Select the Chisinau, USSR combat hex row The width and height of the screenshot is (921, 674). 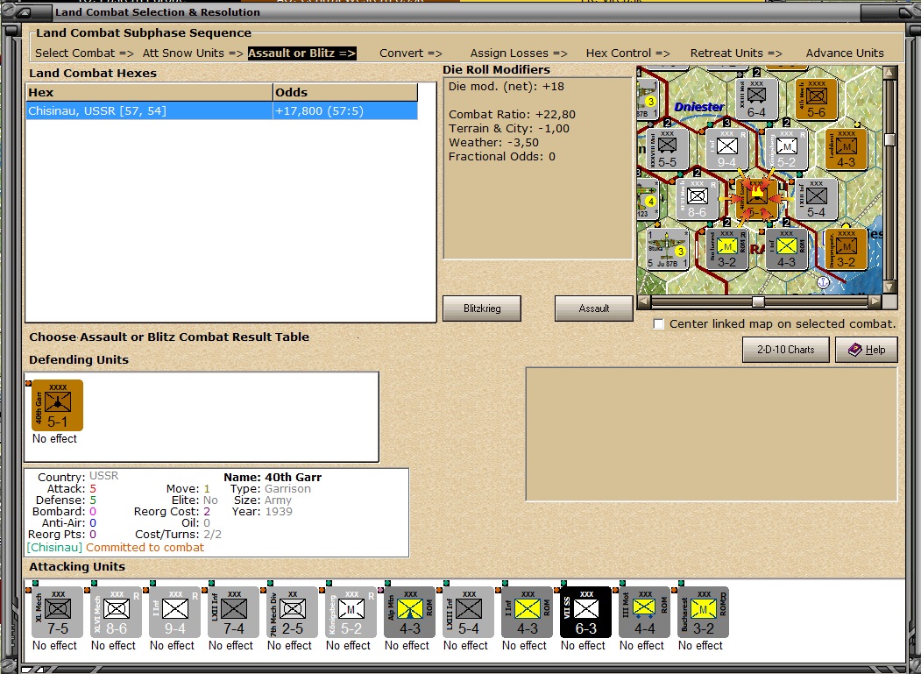pyautogui.click(x=222, y=110)
